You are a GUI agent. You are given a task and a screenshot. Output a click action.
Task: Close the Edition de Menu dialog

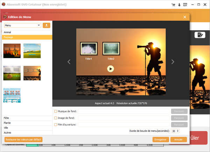(x=184, y=17)
